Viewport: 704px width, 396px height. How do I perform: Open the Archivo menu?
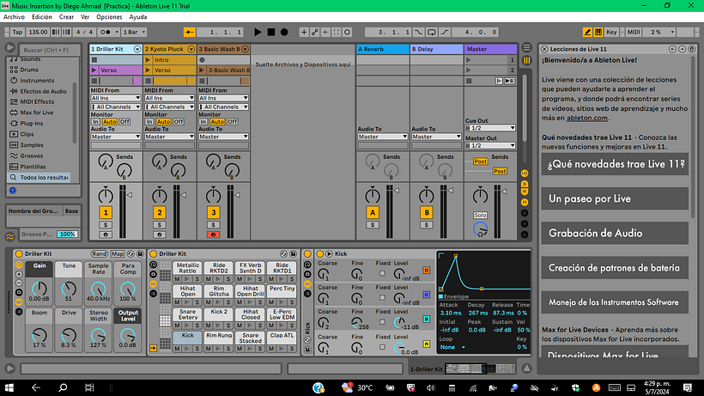[x=14, y=16]
